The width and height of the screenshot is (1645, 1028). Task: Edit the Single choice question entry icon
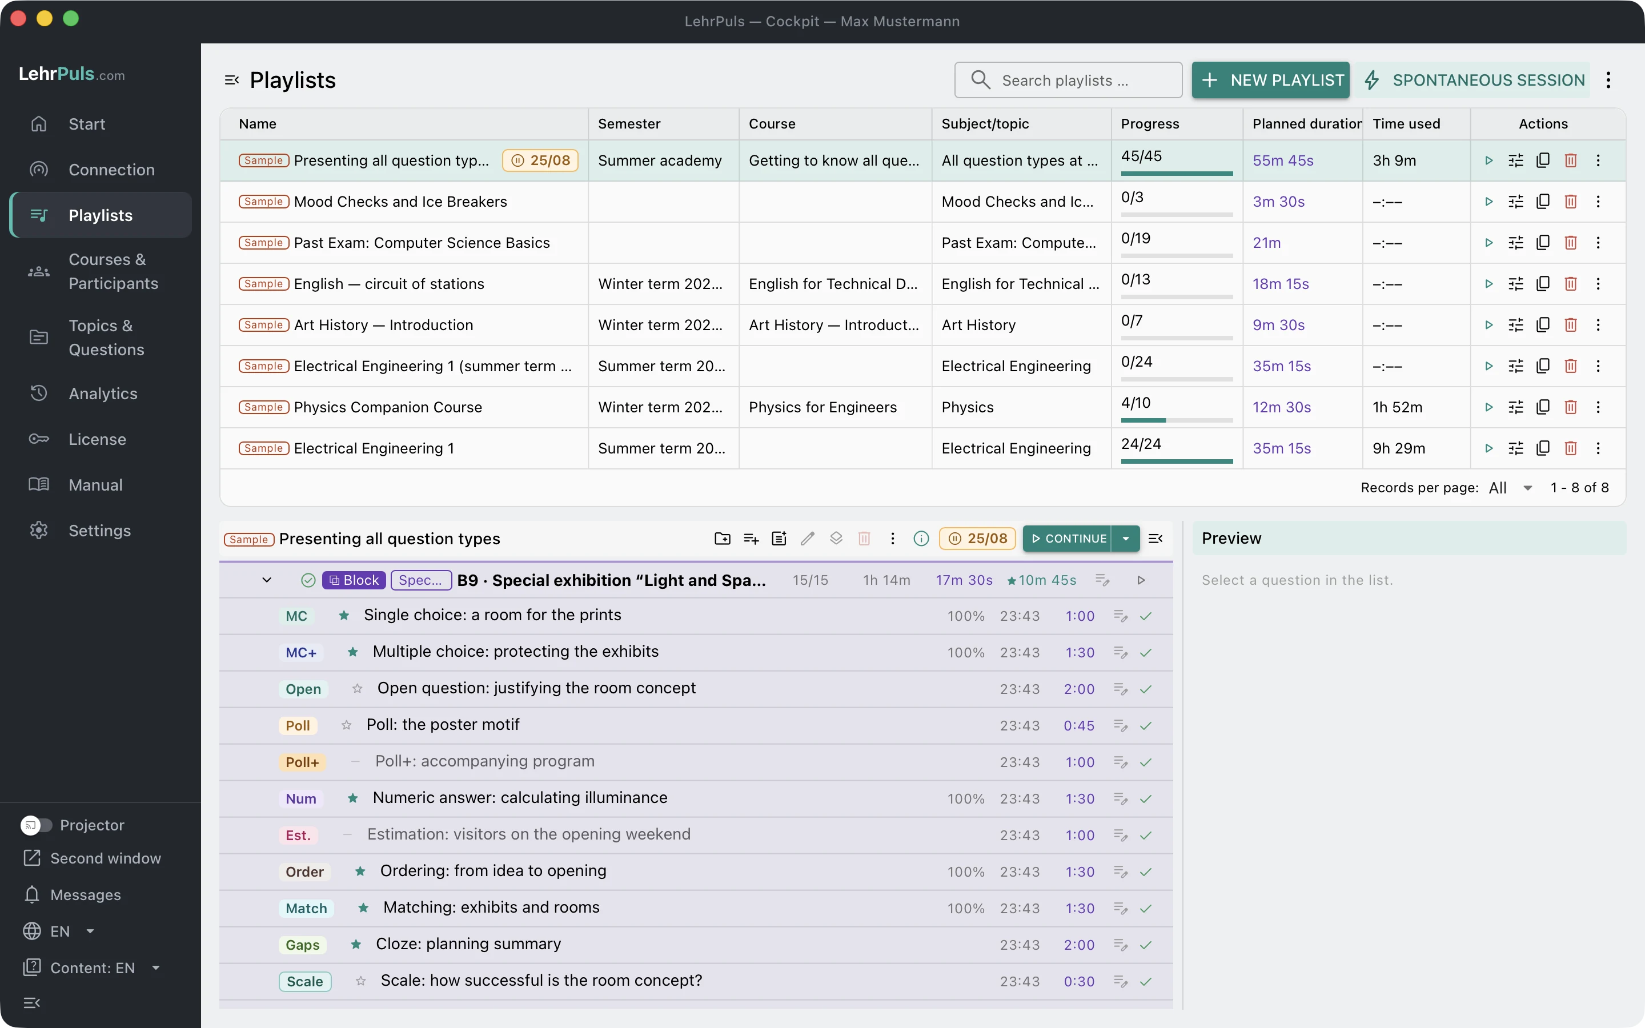click(x=1121, y=616)
